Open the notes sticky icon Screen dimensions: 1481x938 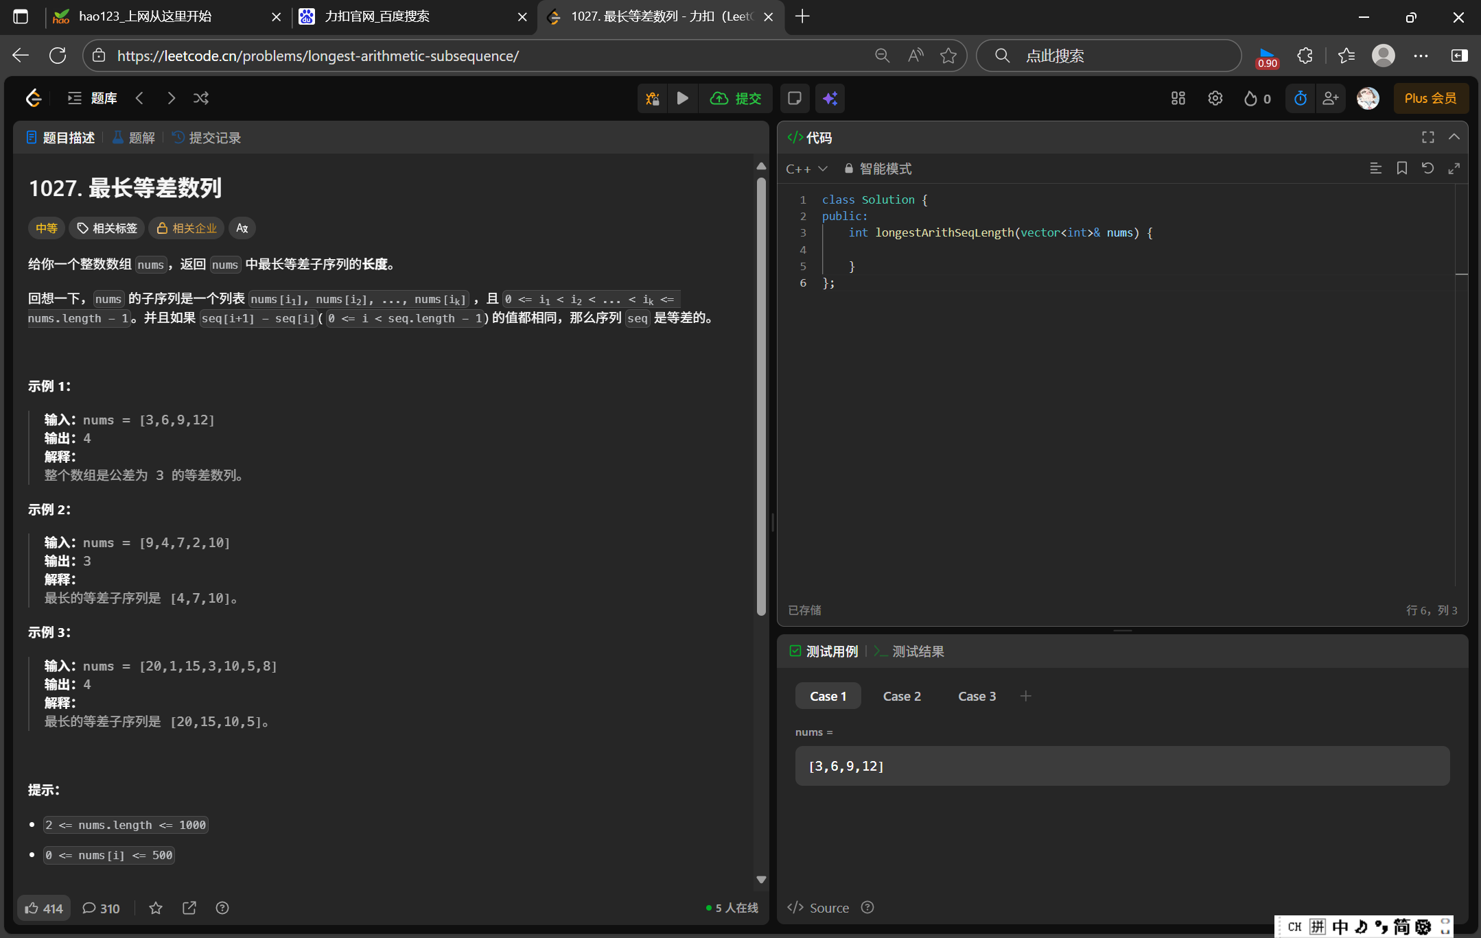(794, 98)
